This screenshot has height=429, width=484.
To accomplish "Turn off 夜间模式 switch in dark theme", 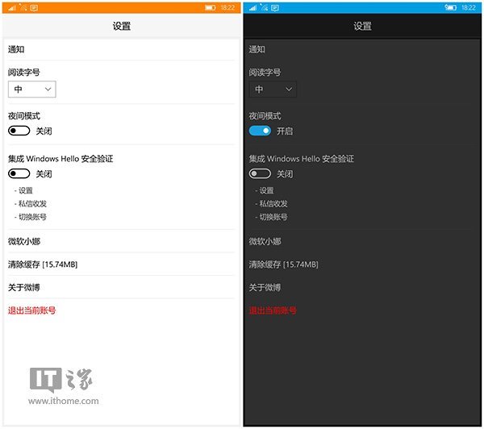I will point(260,131).
